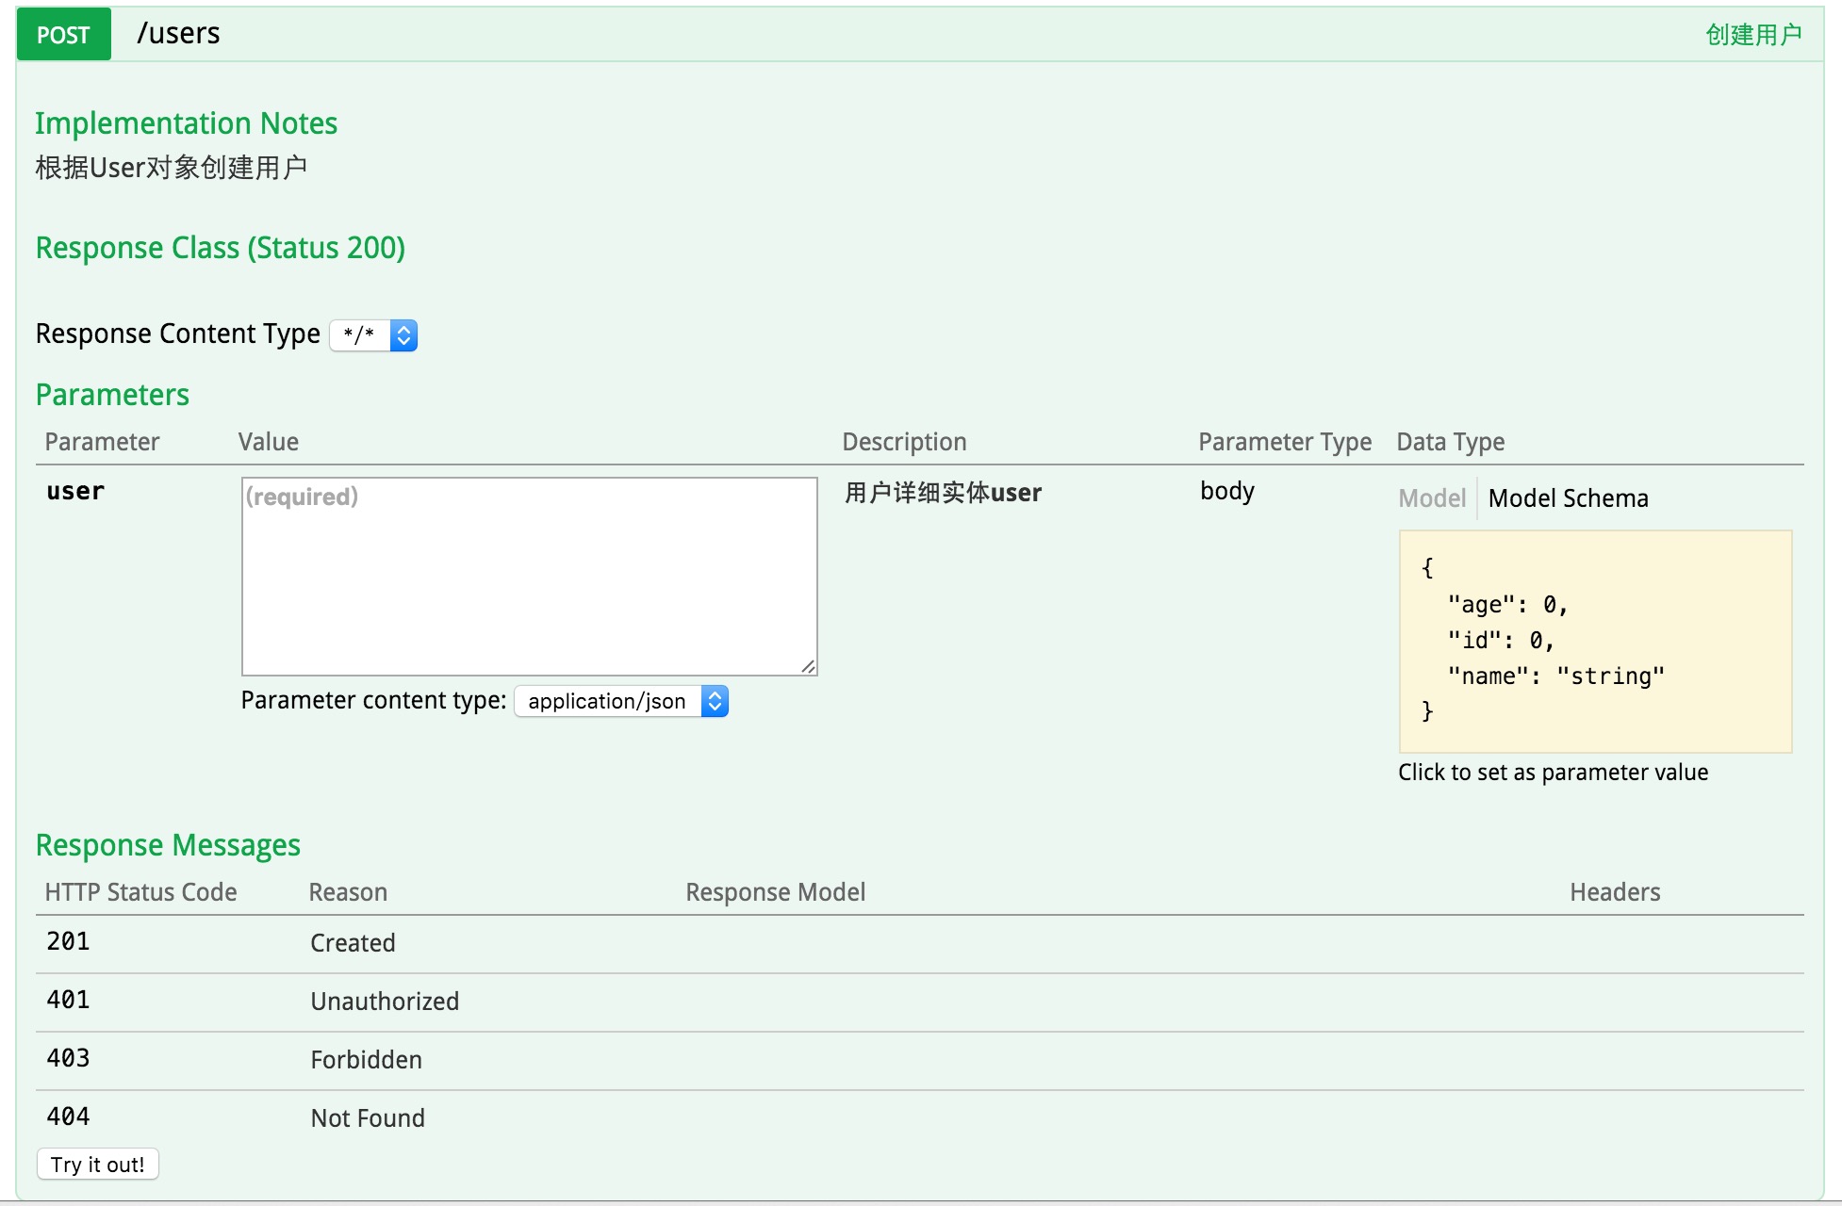Click the 403 Forbidden response row
This screenshot has width=1842, height=1206.
(366, 1060)
